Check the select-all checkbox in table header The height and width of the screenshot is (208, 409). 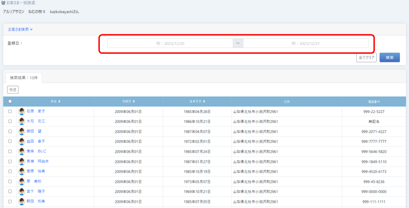click(10, 101)
